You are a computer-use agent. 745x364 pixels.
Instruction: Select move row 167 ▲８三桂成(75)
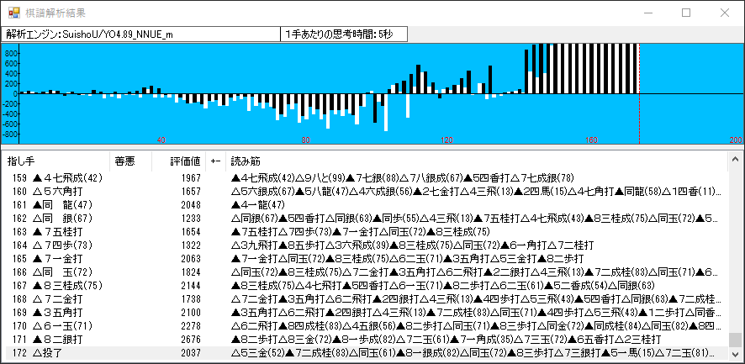(365, 285)
